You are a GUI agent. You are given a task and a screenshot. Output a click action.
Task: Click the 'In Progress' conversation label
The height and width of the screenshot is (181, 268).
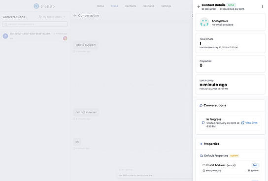(x=214, y=119)
